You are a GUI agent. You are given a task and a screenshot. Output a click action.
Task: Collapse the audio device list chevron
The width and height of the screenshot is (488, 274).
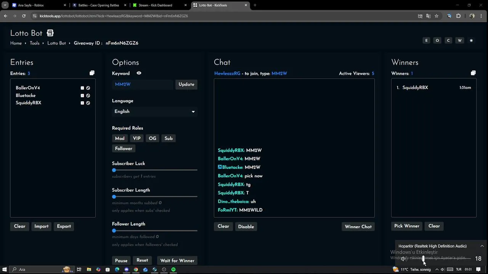point(482,246)
